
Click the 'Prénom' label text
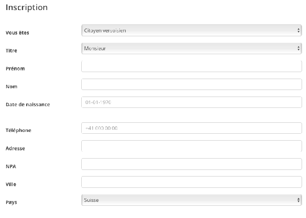(15, 69)
